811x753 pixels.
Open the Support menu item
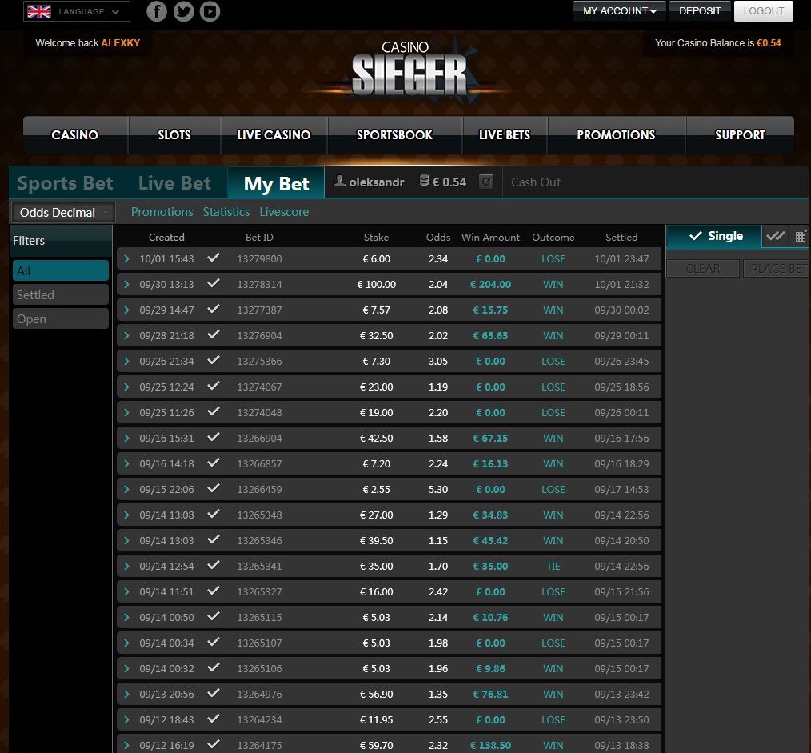[x=740, y=134]
